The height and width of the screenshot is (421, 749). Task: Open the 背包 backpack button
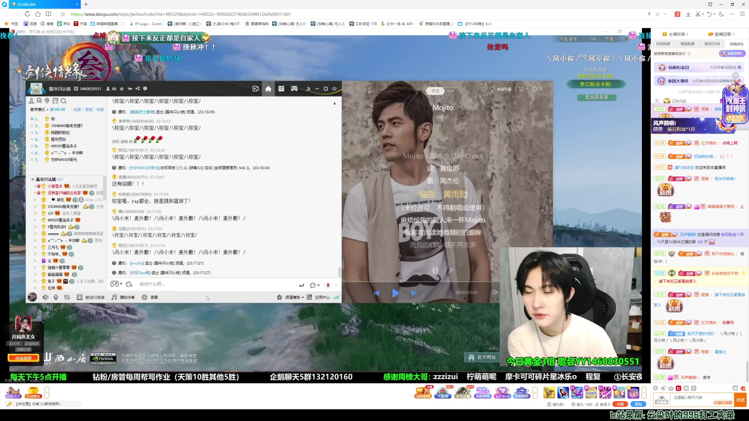pos(638,404)
